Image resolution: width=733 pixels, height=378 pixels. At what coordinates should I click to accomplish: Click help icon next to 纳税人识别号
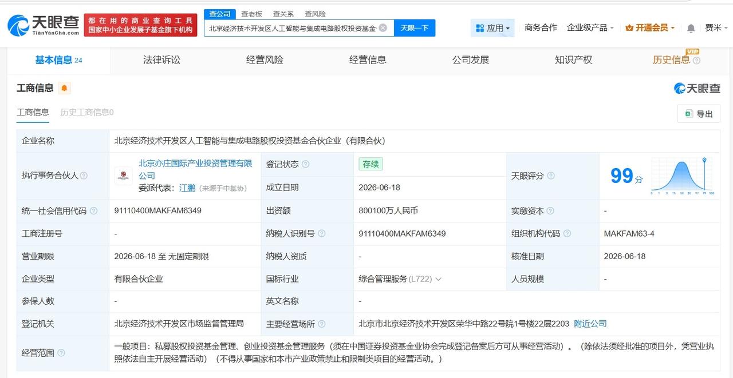[322, 233]
